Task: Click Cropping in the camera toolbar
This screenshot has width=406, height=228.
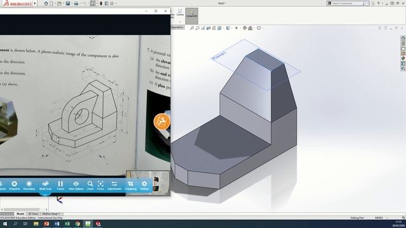Action: 131,186
